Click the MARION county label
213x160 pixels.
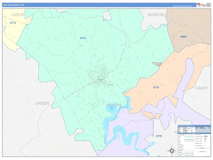click(156, 15)
